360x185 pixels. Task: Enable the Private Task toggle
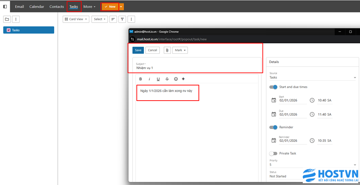273,153
